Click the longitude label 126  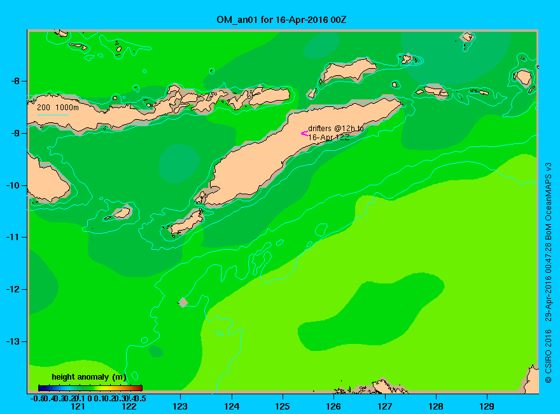(x=333, y=406)
